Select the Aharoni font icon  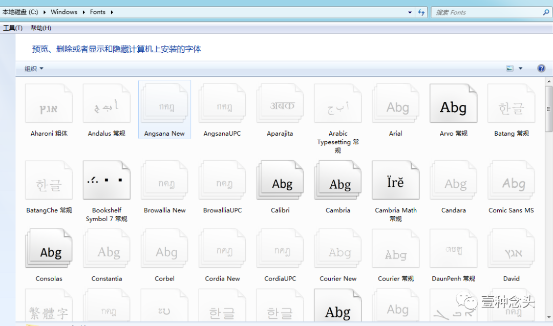(x=49, y=103)
